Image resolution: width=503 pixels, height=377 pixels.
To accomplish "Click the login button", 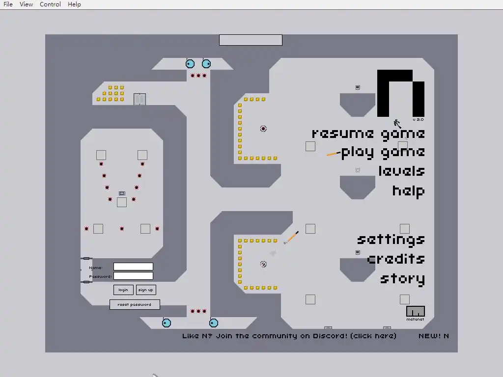I will (123, 290).
